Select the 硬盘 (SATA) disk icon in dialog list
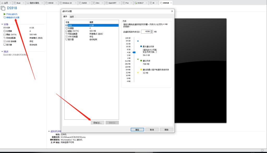The image size is (267, 153). pos(66,31)
